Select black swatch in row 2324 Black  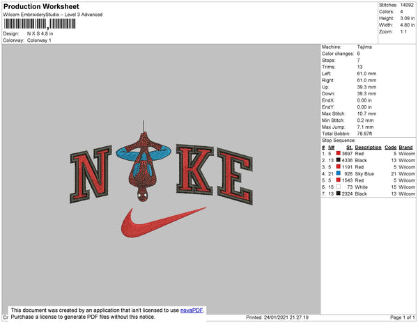[x=339, y=194]
